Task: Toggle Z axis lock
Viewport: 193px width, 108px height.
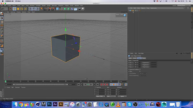Action: 38,9
